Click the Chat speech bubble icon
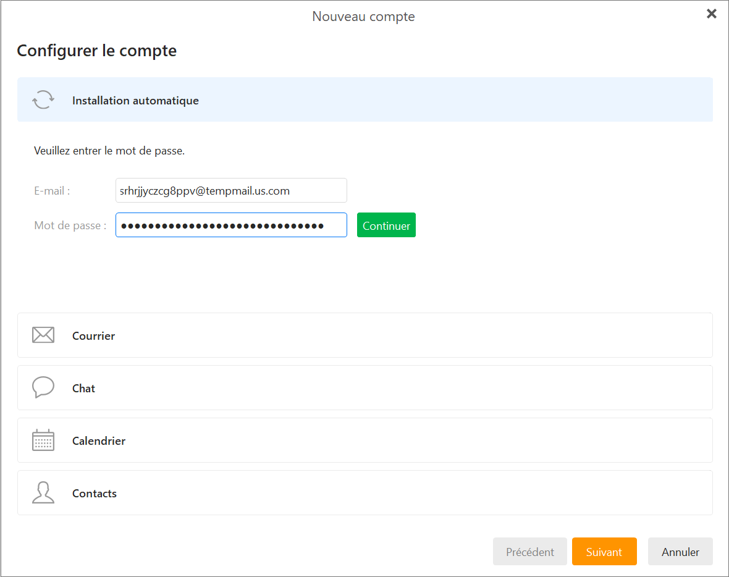Viewport: 729px width, 577px height. [x=43, y=387]
